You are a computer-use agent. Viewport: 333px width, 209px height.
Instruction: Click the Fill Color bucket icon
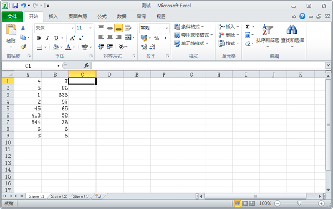56,47
